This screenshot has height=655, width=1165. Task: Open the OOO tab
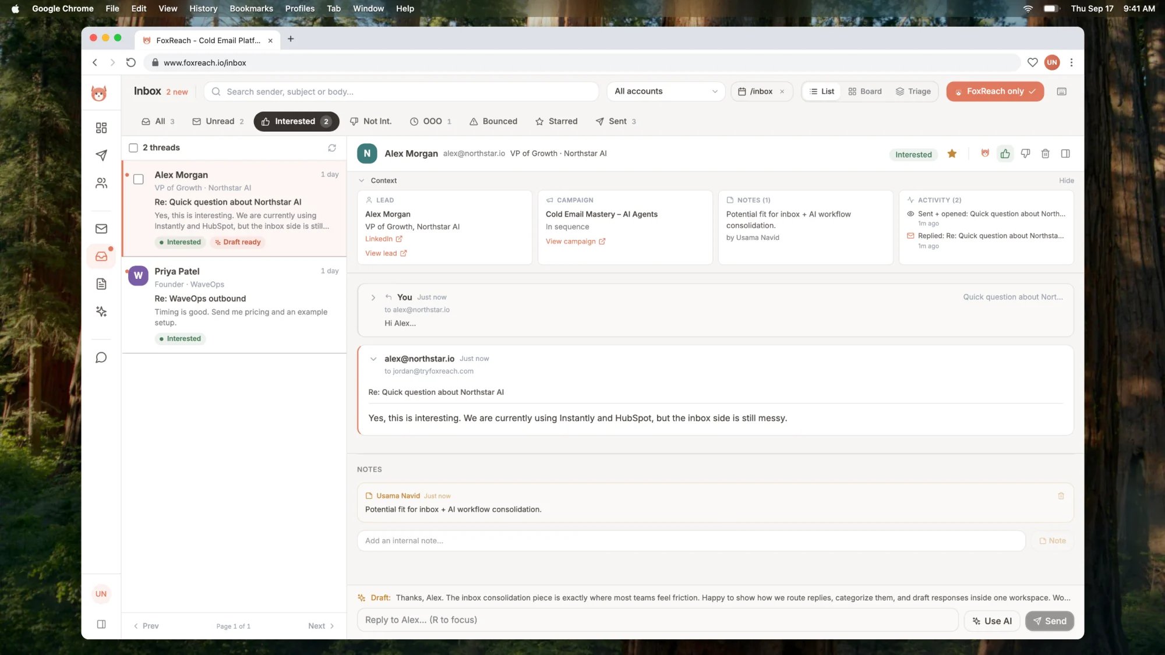point(430,122)
